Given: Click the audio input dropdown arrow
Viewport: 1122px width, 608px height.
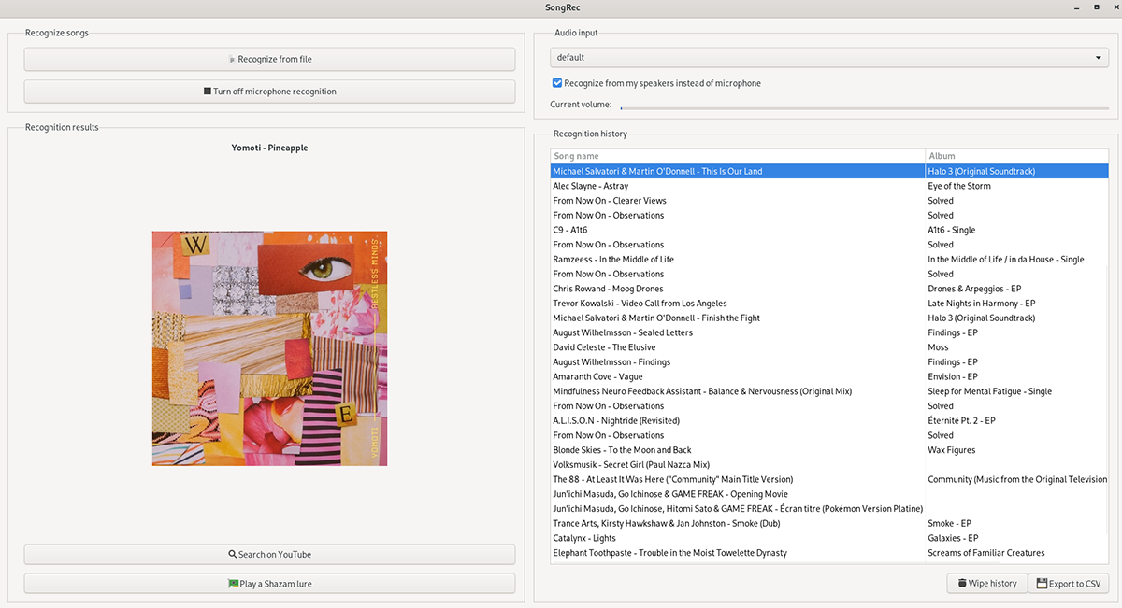Looking at the screenshot, I should [1099, 58].
